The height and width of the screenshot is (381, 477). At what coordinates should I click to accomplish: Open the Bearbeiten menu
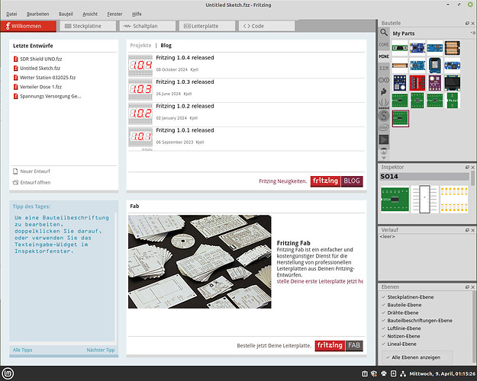(37, 14)
